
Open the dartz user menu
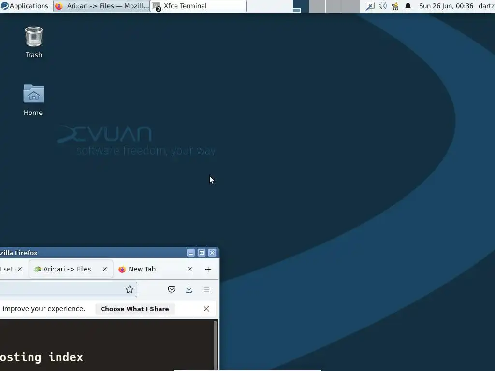[486, 6]
